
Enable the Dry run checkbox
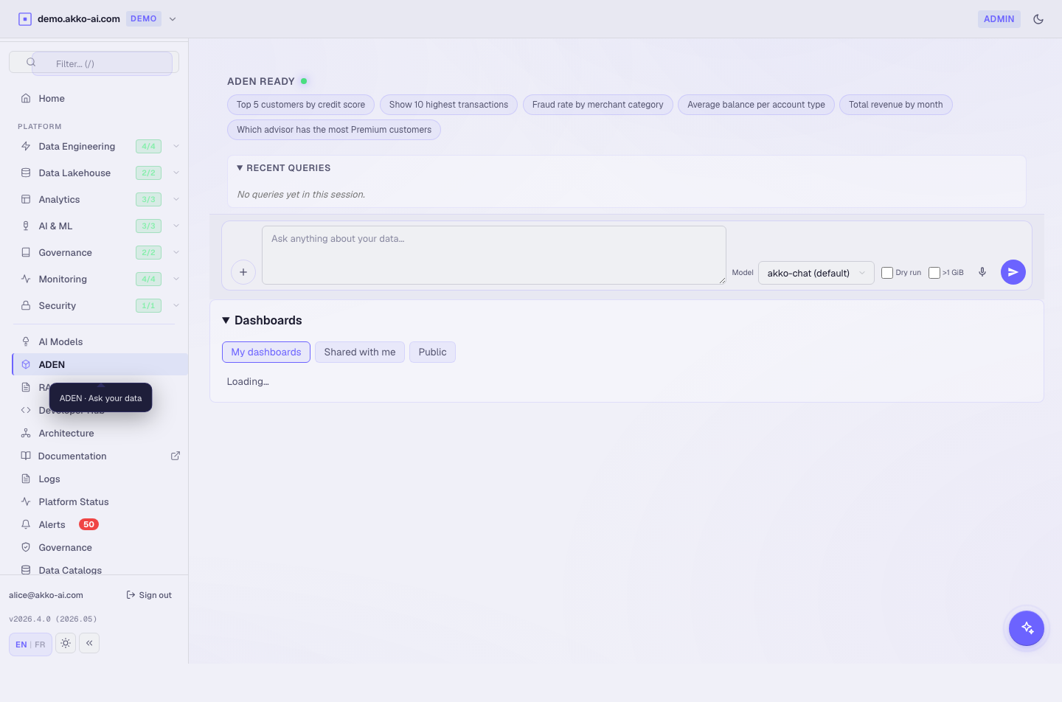(x=887, y=273)
